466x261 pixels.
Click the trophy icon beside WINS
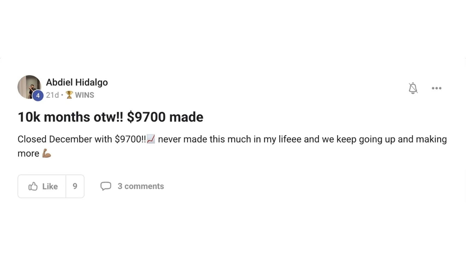pyautogui.click(x=69, y=95)
